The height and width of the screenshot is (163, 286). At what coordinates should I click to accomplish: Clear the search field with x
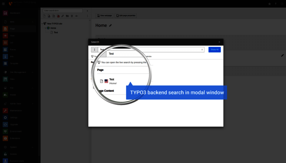pos(202,50)
